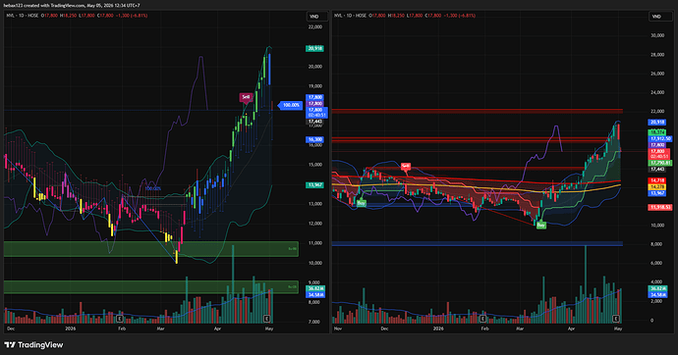The image size is (678, 355).
Task: Click the 13,967 price label on left chart
Action: 314,185
